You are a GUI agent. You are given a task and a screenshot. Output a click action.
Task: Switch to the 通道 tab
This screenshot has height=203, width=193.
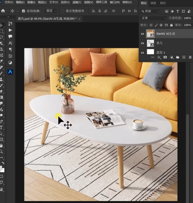153,3
